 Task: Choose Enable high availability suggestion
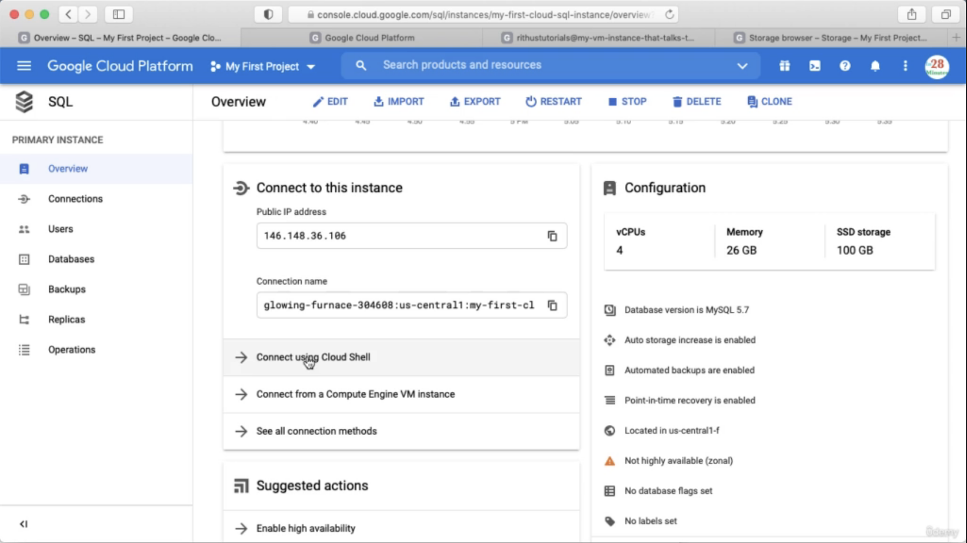(401, 528)
